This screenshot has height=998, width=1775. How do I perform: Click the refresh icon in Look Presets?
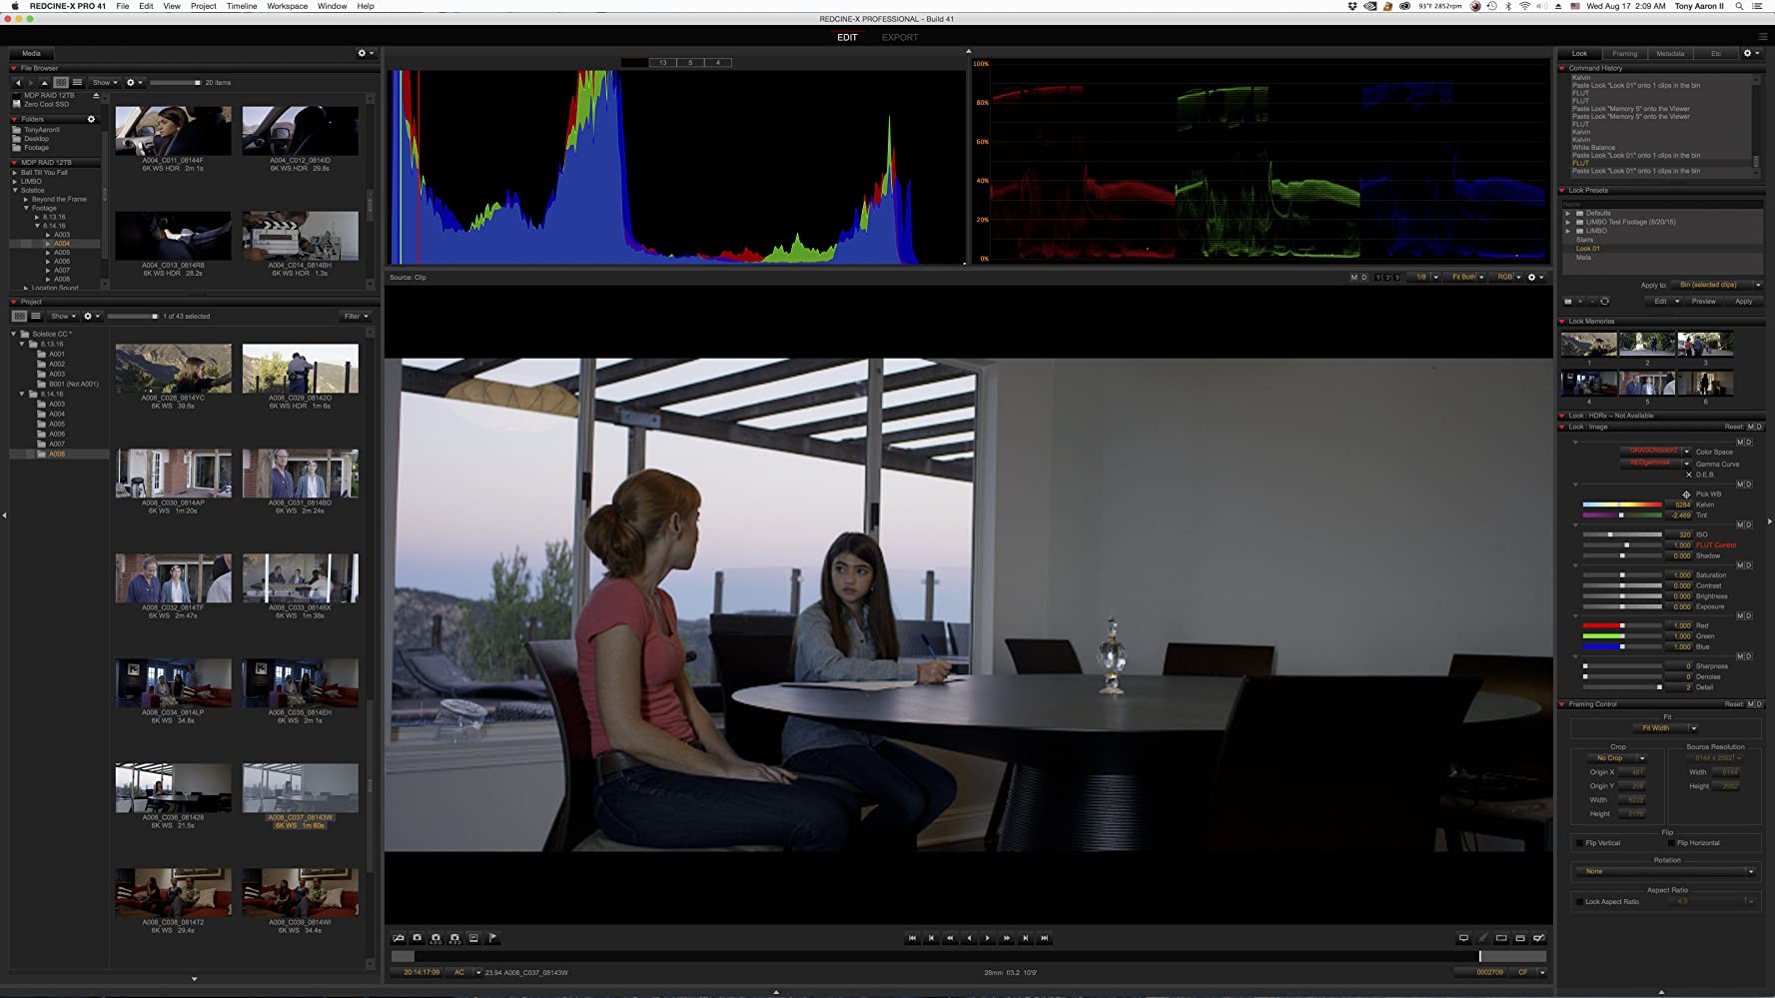[x=1604, y=302]
